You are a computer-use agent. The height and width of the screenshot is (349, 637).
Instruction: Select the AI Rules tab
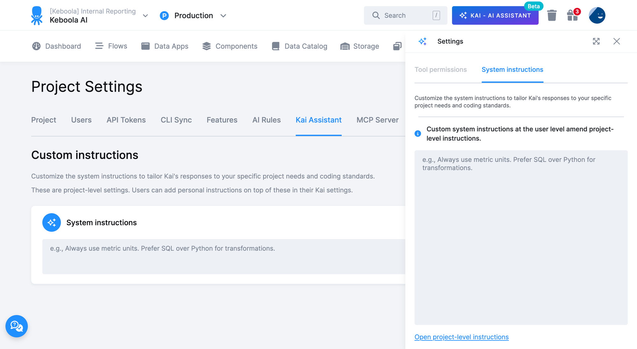tap(266, 120)
